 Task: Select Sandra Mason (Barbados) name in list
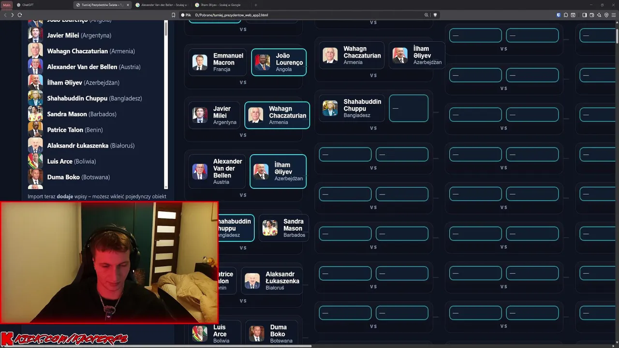click(82, 114)
